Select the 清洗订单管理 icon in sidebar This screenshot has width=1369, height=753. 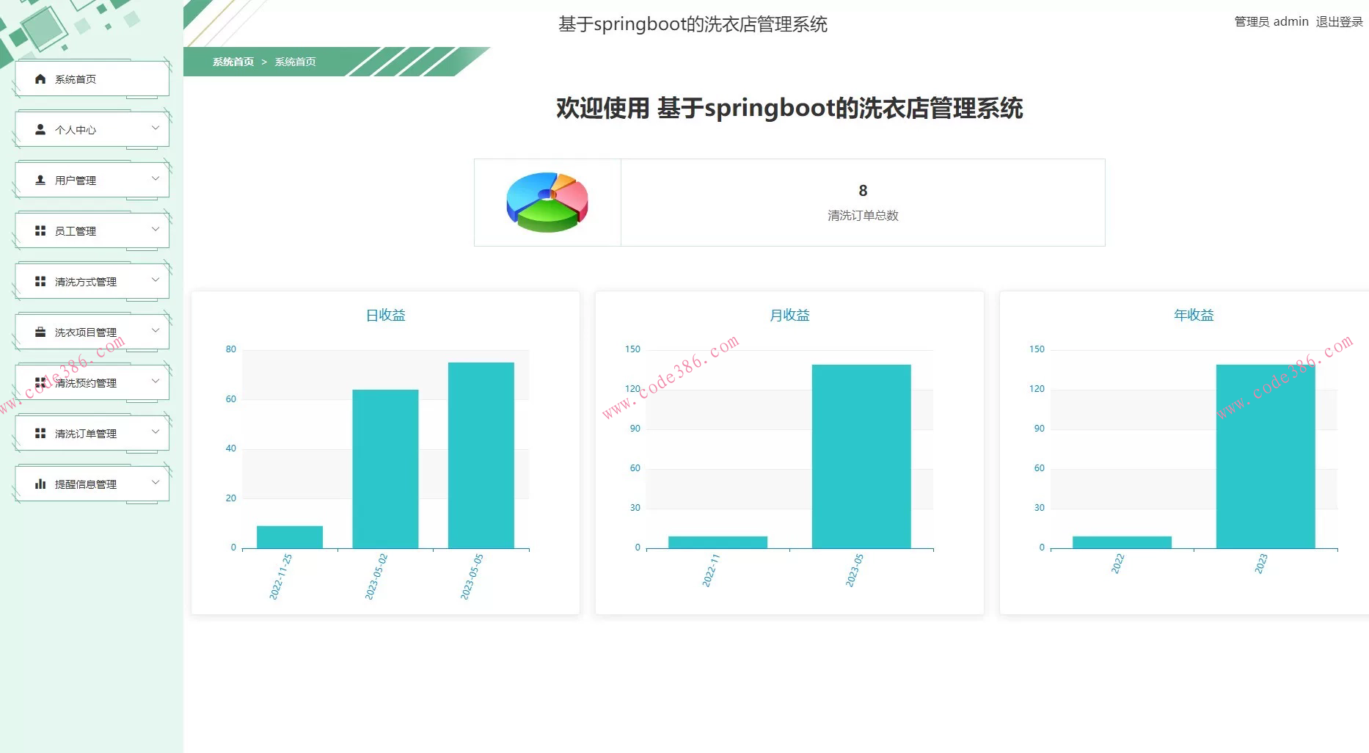pyautogui.click(x=40, y=433)
